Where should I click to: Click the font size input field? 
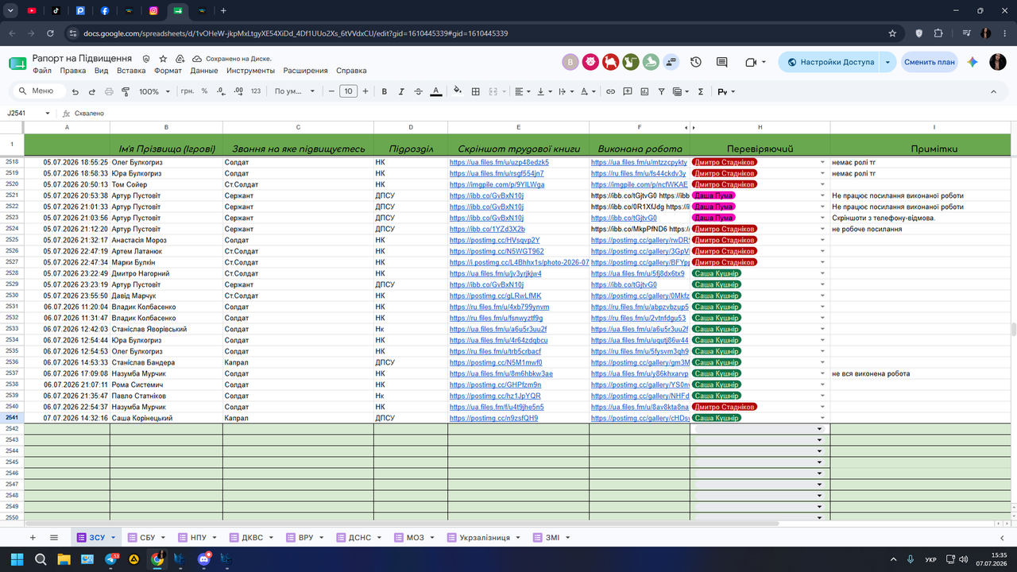pos(348,91)
